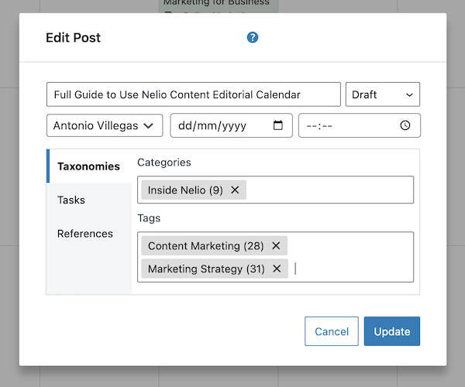Click the Marketing Strategy (31) chip text

tap(206, 269)
